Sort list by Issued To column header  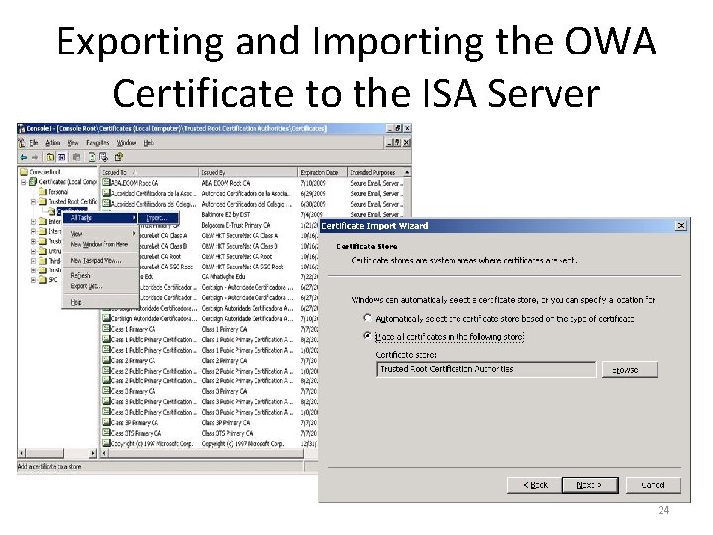[x=150, y=172]
